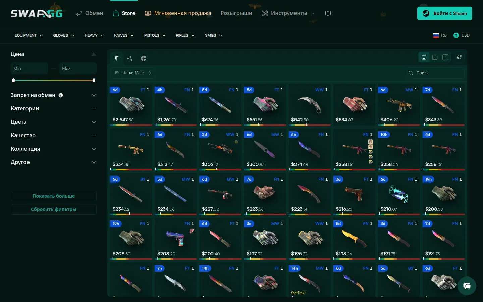
Task: Click Показать больше button
Action: [x=54, y=196]
